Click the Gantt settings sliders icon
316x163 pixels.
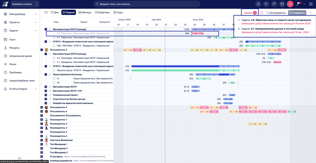tap(311, 13)
